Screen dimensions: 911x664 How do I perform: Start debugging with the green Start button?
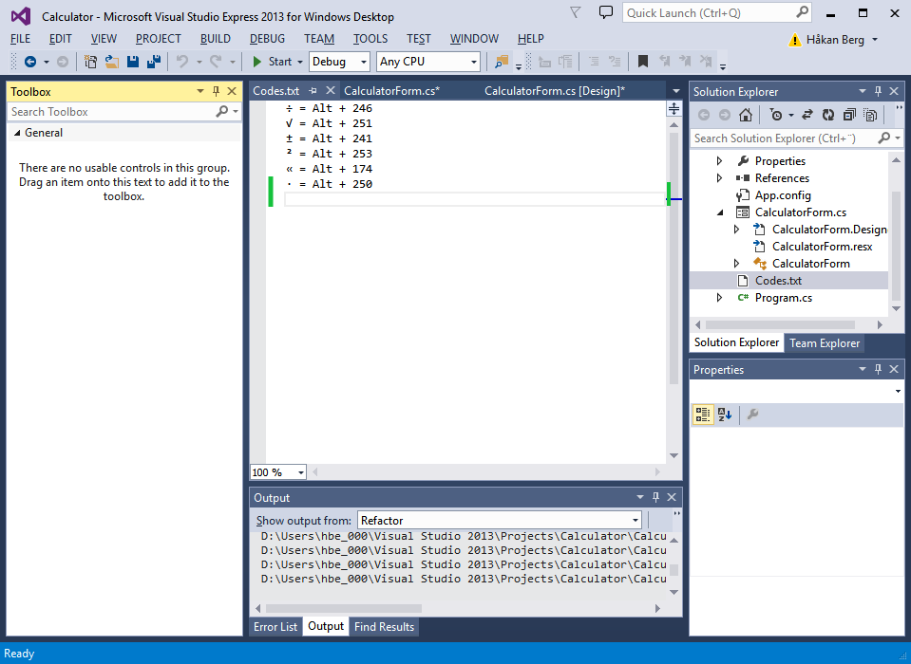coord(273,62)
